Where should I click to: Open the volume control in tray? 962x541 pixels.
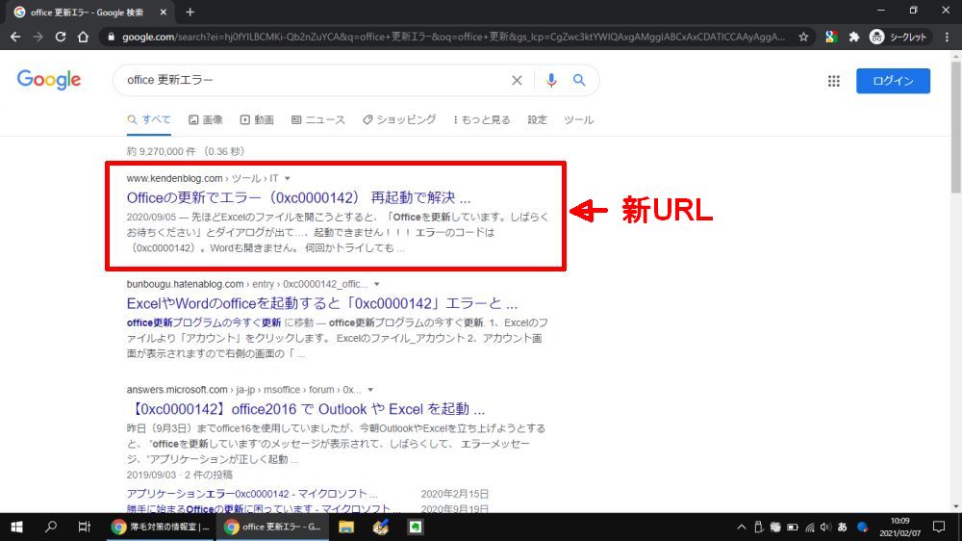click(x=825, y=527)
